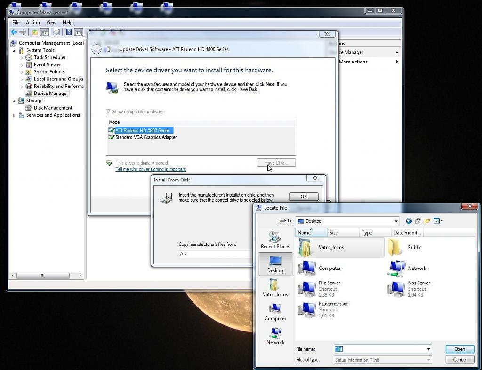
Task: Click the console tree horizontal scrollbar thumb
Action: pos(43,276)
